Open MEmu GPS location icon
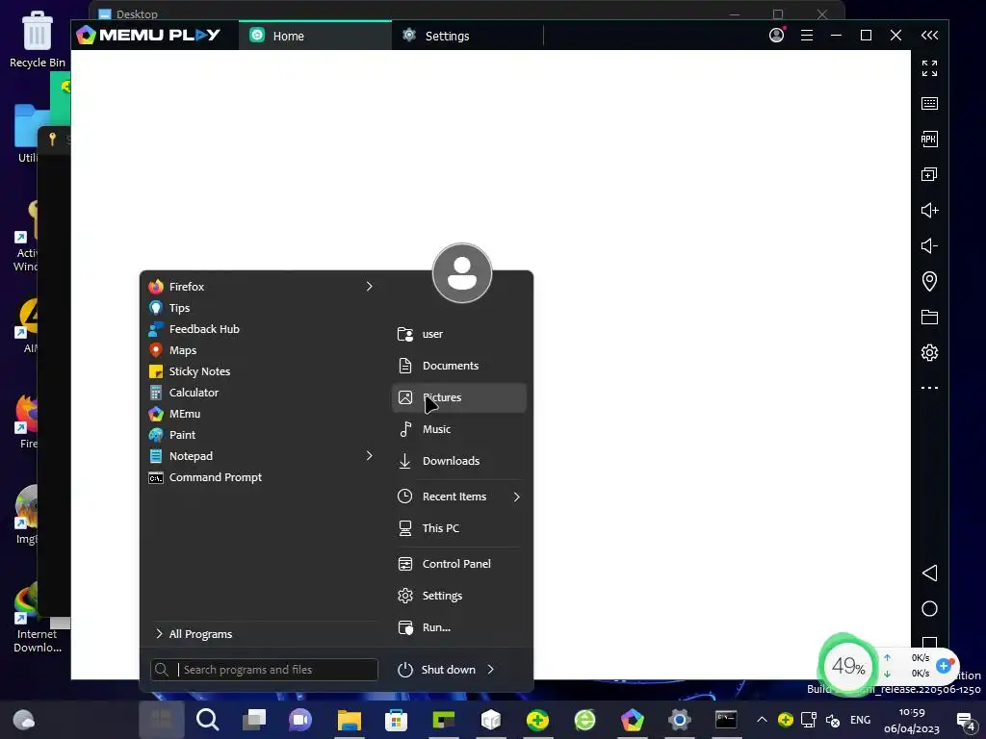Viewport: 986px width, 739px height. pos(929,281)
